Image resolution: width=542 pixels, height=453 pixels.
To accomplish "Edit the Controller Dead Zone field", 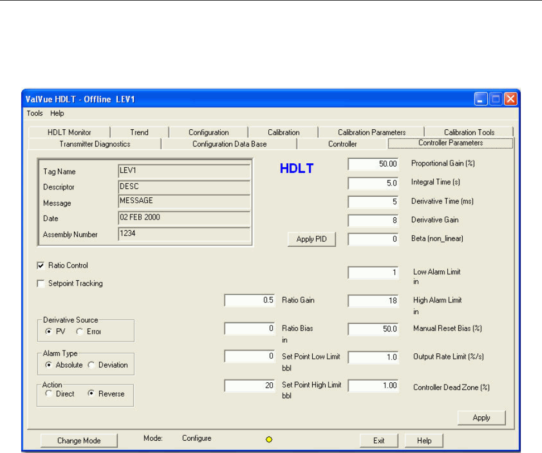I will click(x=373, y=386).
